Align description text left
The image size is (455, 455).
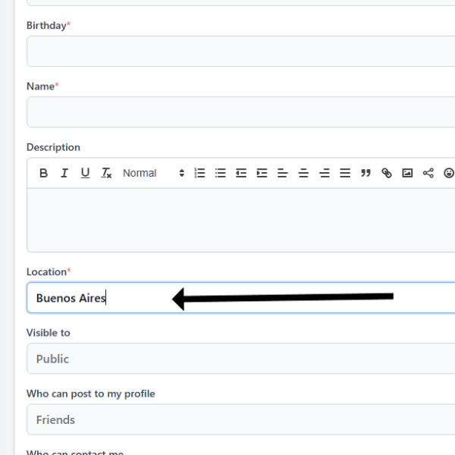point(283,173)
